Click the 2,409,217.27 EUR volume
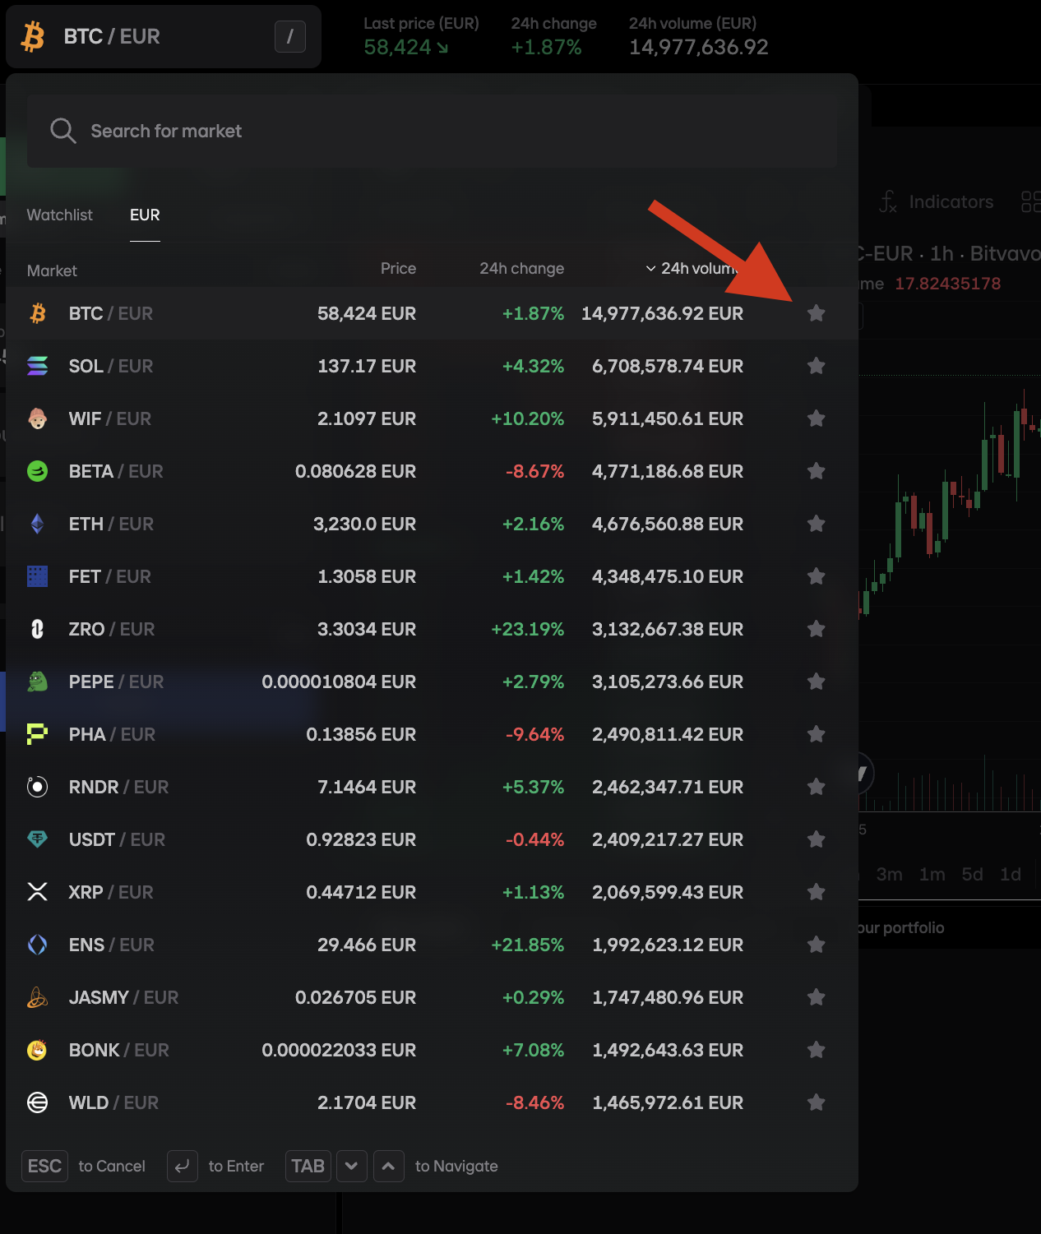This screenshot has height=1234, width=1041. coord(668,839)
